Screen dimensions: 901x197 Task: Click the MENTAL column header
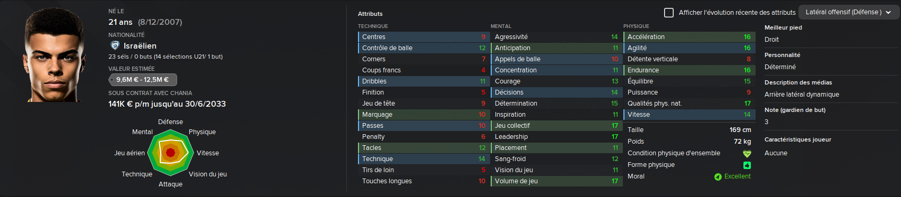(501, 26)
